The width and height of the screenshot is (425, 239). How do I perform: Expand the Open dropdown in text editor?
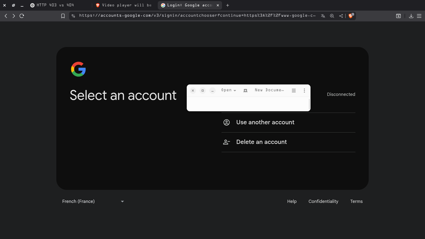click(228, 90)
